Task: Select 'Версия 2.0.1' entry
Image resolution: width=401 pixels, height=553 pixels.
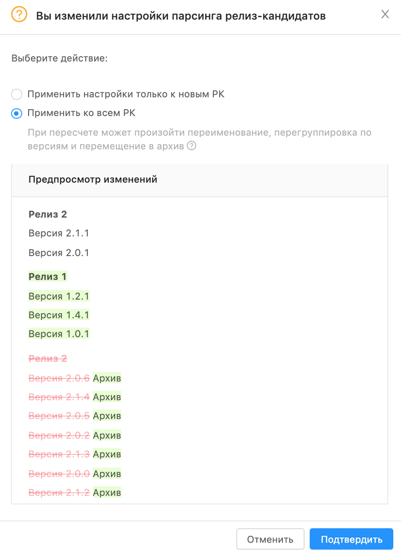Action: pyautogui.click(x=59, y=252)
